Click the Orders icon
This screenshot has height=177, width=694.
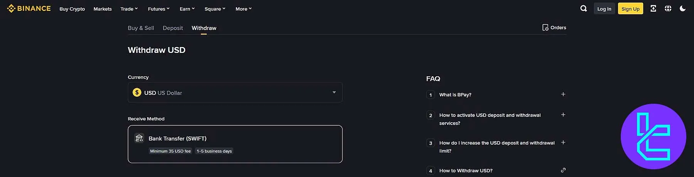545,27
